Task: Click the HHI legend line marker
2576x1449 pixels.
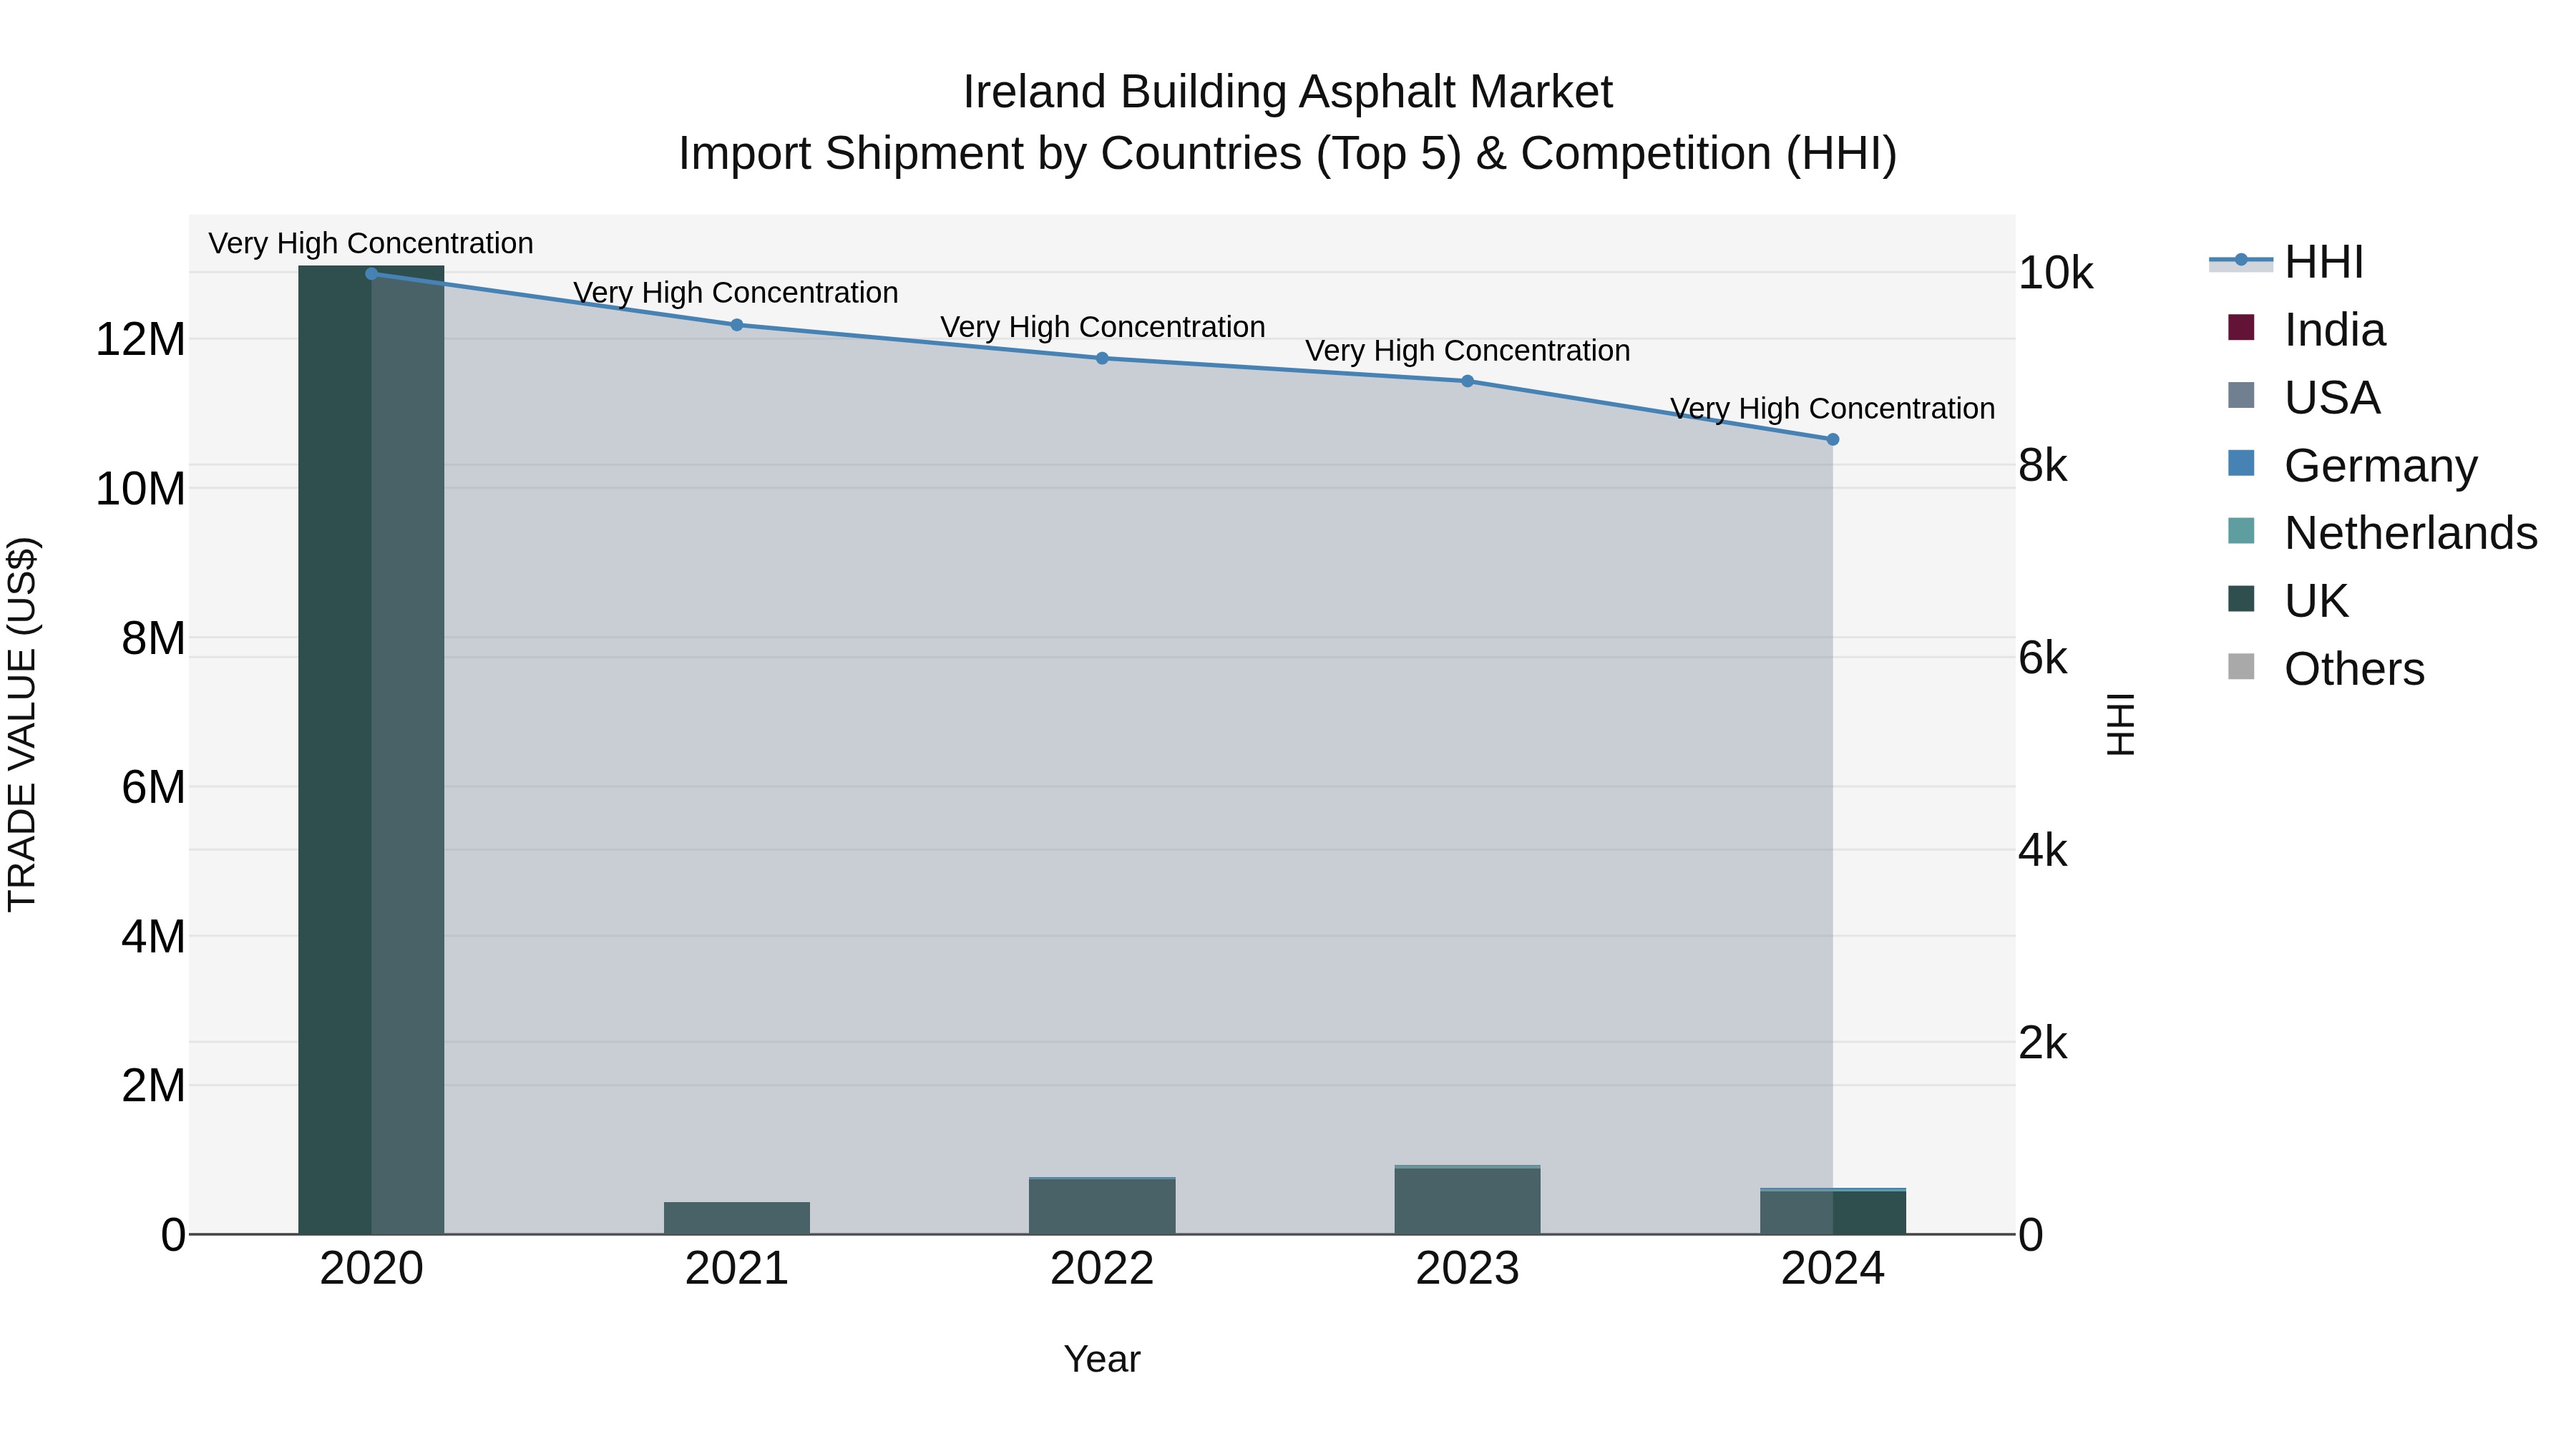Action: click(2241, 261)
